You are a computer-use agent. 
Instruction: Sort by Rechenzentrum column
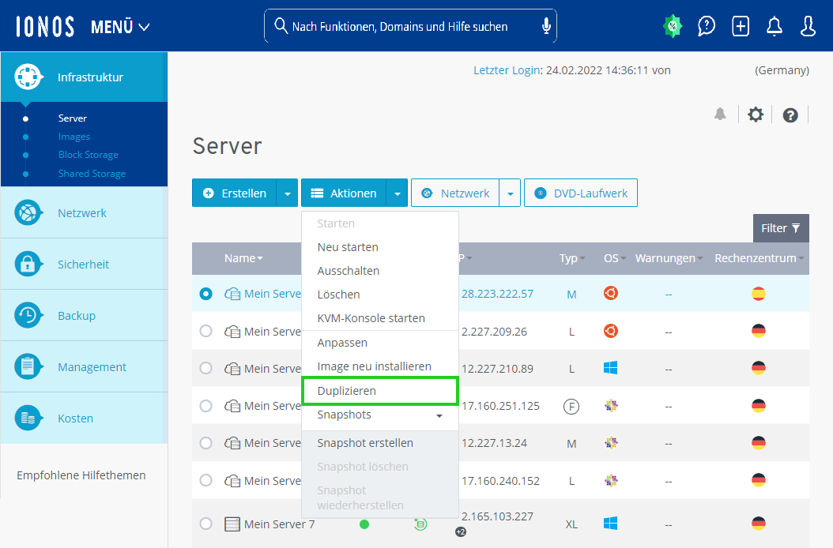[759, 258]
